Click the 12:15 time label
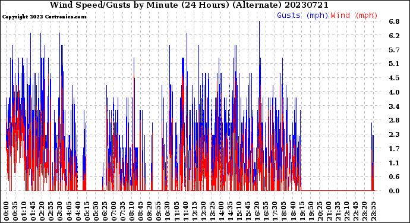This screenshot has width=410, height=223. pos(194,211)
